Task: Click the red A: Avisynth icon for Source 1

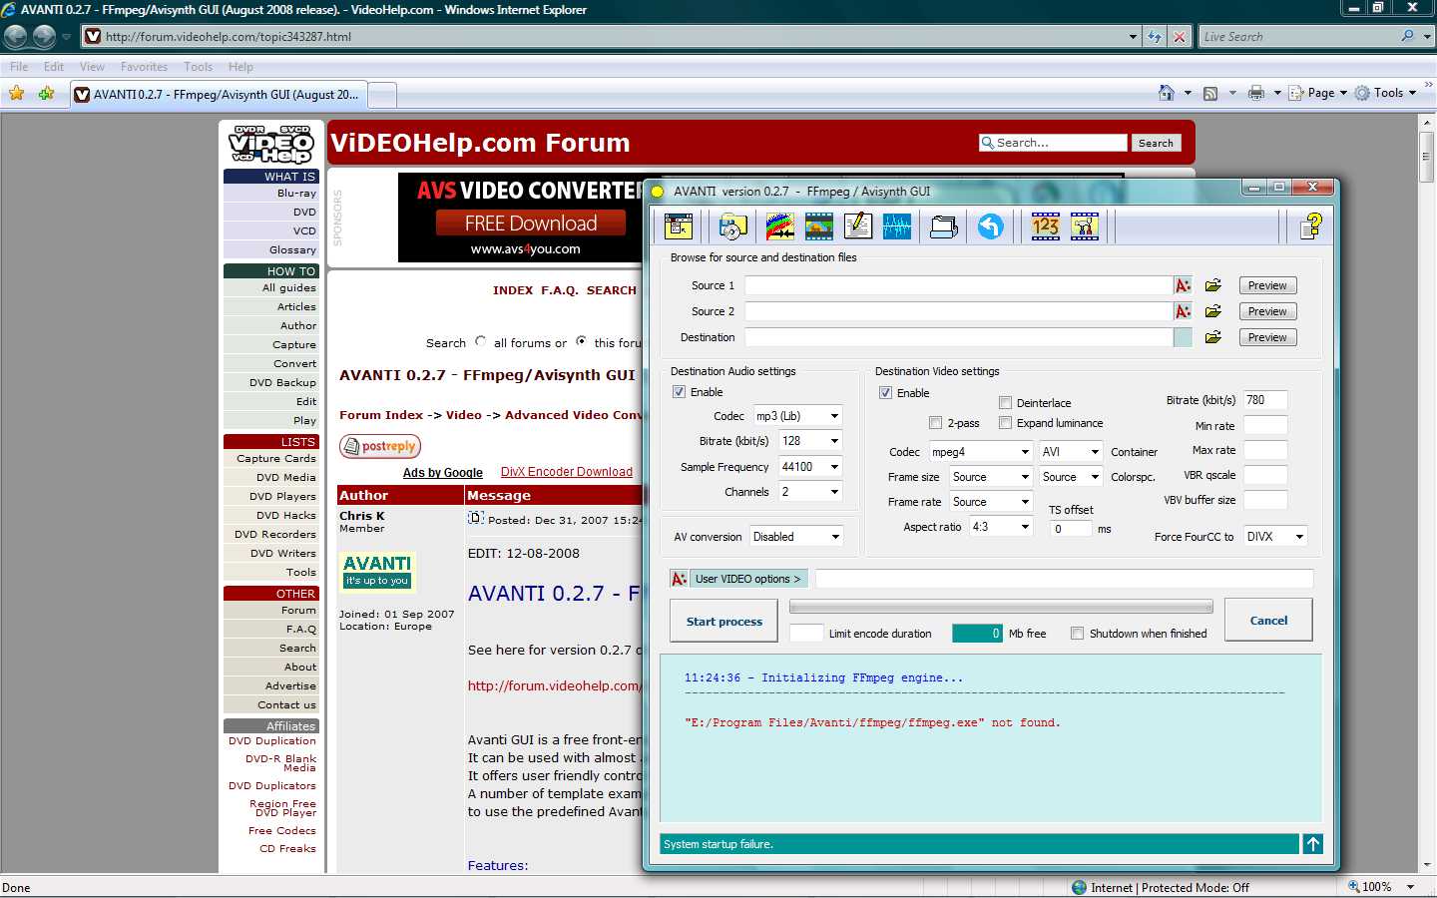Action: tap(1183, 285)
